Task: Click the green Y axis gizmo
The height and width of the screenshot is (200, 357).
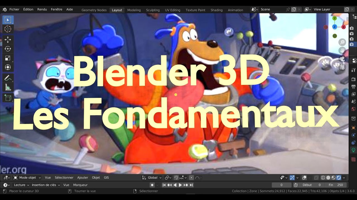Action: [x=335, y=18]
